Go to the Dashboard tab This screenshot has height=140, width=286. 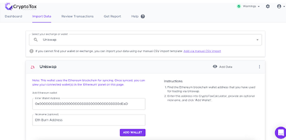pyautogui.click(x=13, y=16)
